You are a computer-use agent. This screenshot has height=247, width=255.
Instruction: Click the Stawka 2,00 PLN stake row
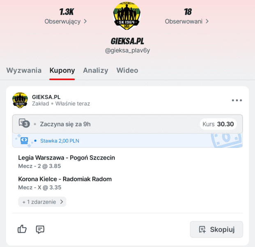pos(127,141)
